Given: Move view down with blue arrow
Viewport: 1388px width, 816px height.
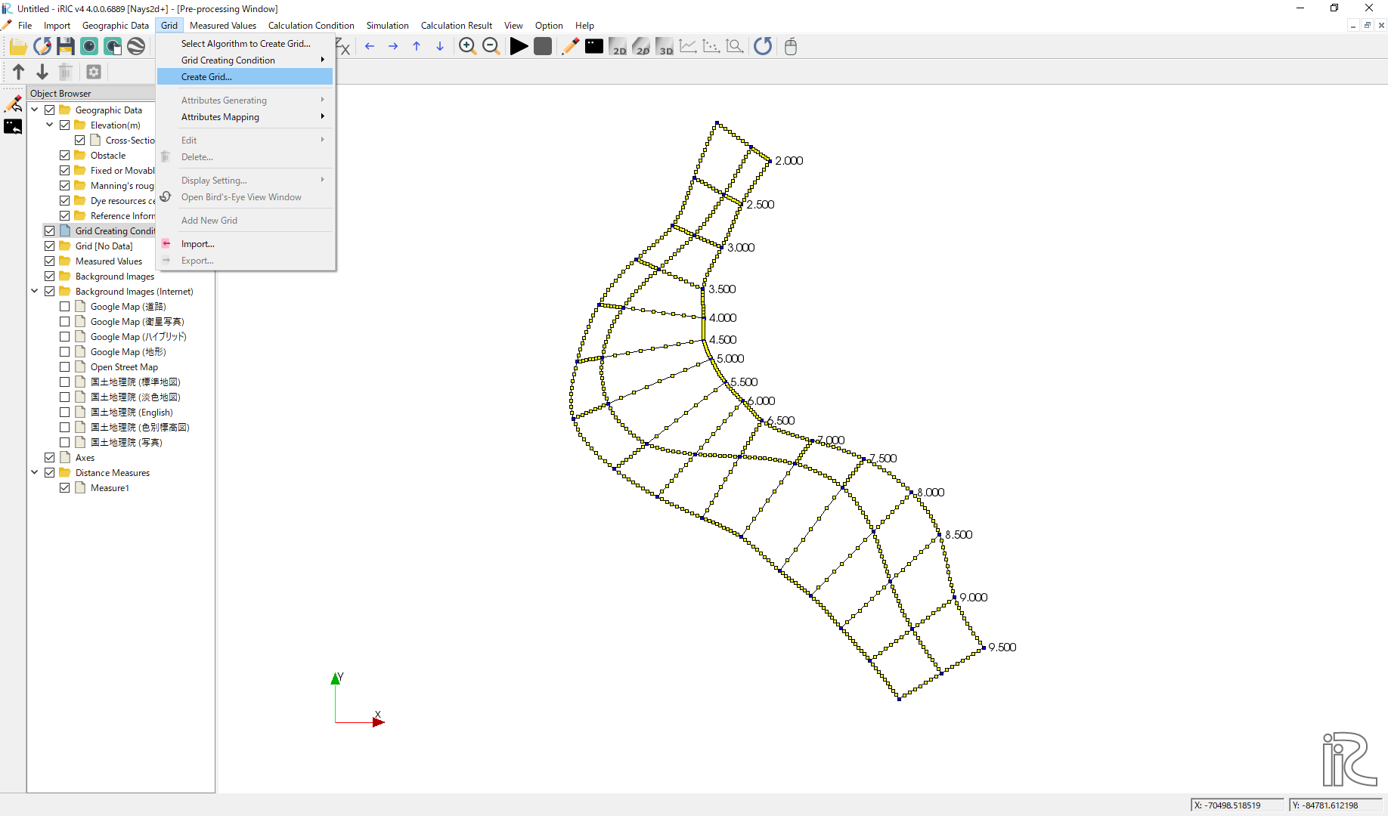Looking at the screenshot, I should [440, 47].
